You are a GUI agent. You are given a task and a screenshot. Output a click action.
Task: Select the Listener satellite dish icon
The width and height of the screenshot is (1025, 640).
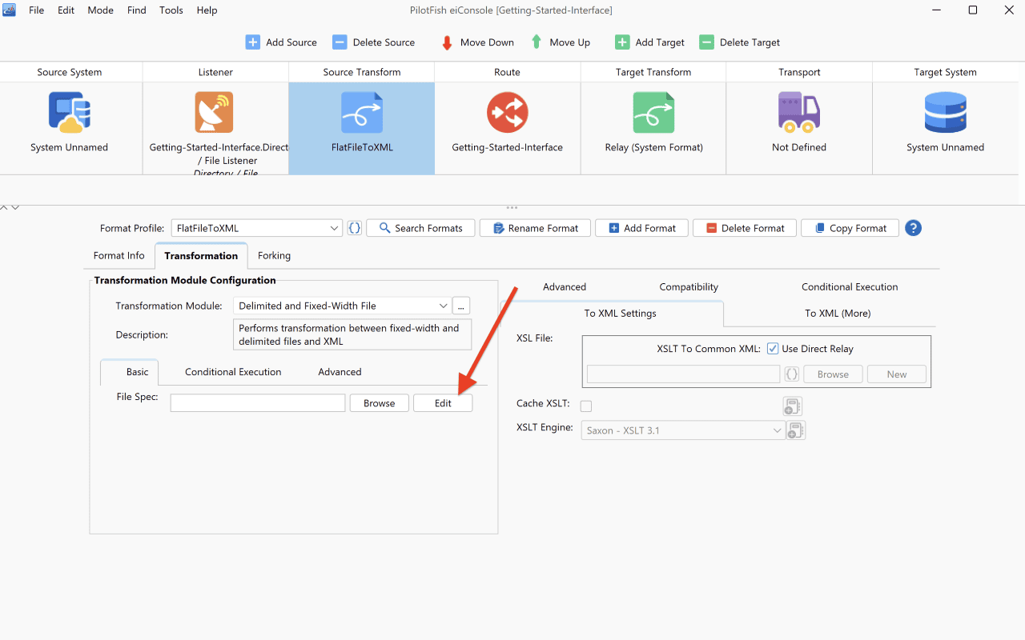[214, 112]
